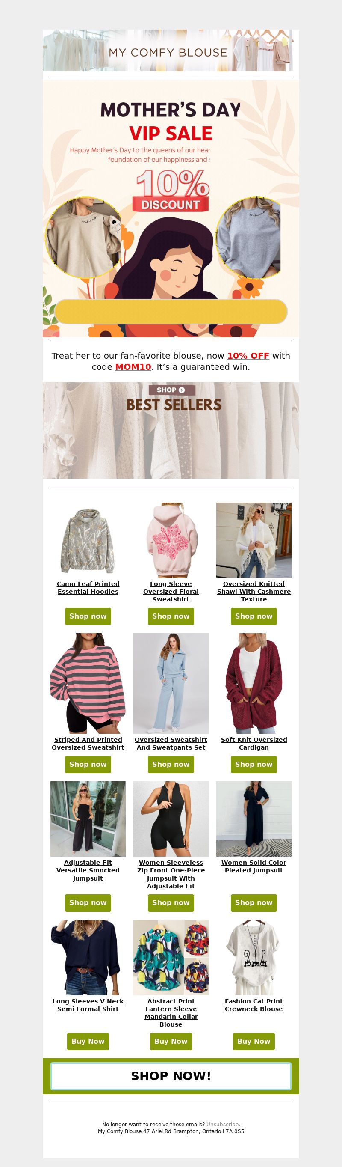Click the Adjustable Fit Versatile Smocked Jumpsuit link
Screen dimensions: 342x1167
(88, 870)
